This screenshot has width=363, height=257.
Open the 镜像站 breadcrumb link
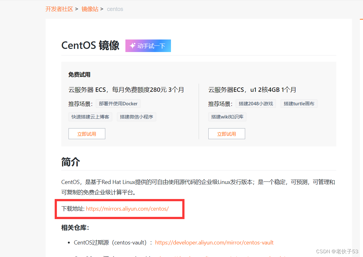[90, 9]
